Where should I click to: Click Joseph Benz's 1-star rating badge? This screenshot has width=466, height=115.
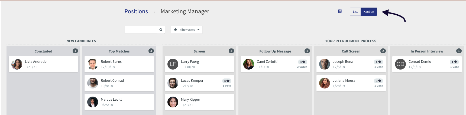378,62
